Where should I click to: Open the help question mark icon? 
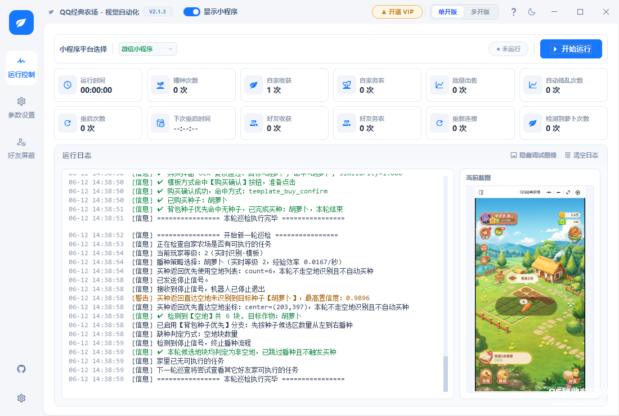point(514,12)
